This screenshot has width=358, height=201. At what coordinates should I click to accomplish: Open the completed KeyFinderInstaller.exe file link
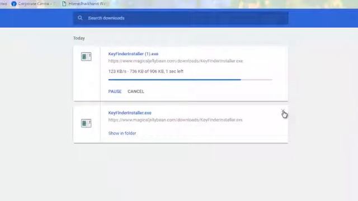point(130,113)
